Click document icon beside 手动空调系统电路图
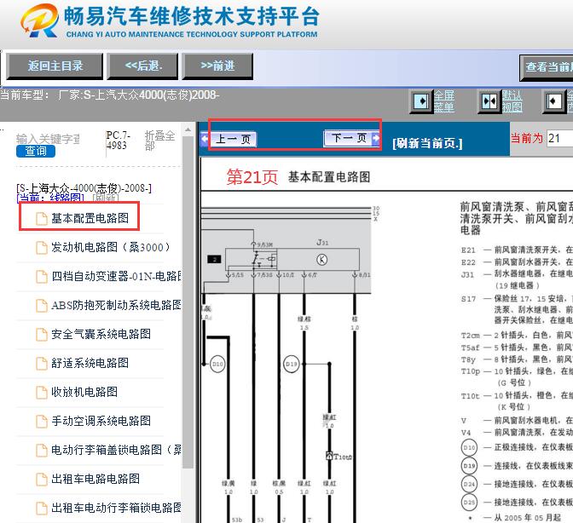This screenshot has width=573, height=523. pos(42,421)
